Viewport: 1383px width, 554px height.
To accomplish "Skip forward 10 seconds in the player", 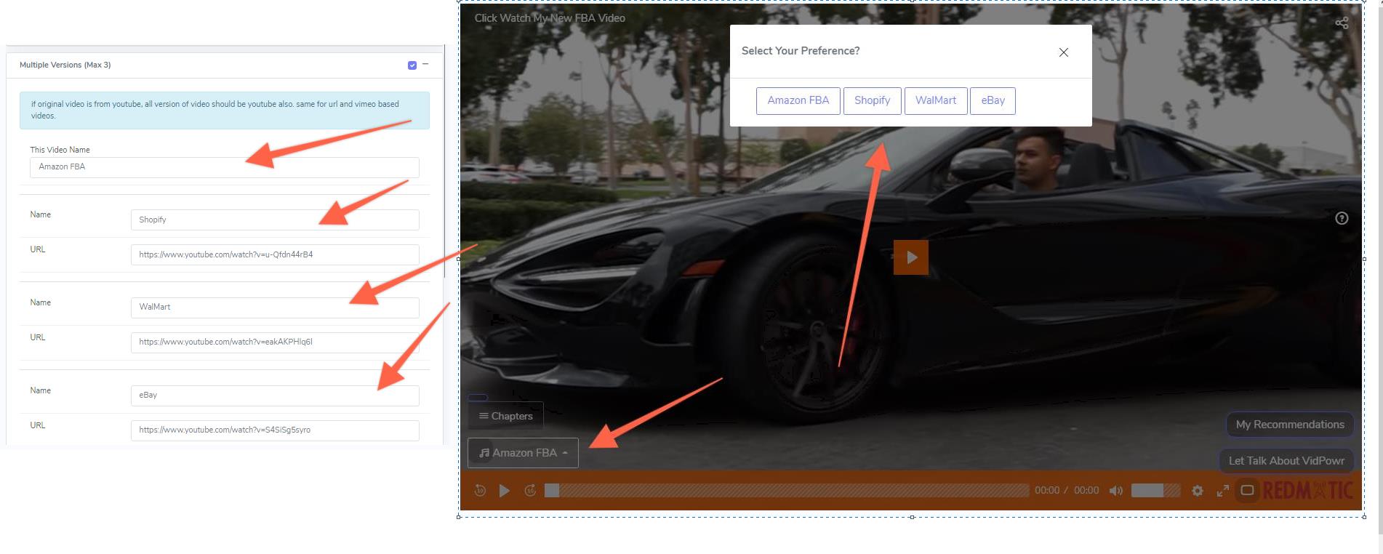I will click(x=530, y=491).
